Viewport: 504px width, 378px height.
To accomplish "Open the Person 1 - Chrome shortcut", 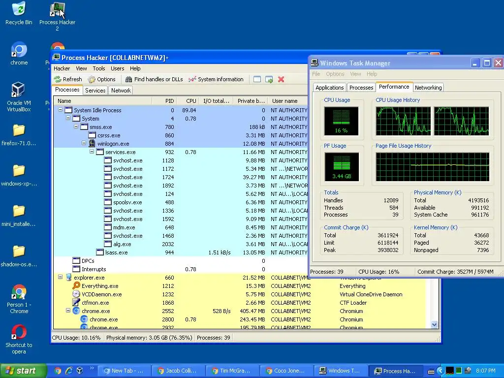I will pos(19,299).
